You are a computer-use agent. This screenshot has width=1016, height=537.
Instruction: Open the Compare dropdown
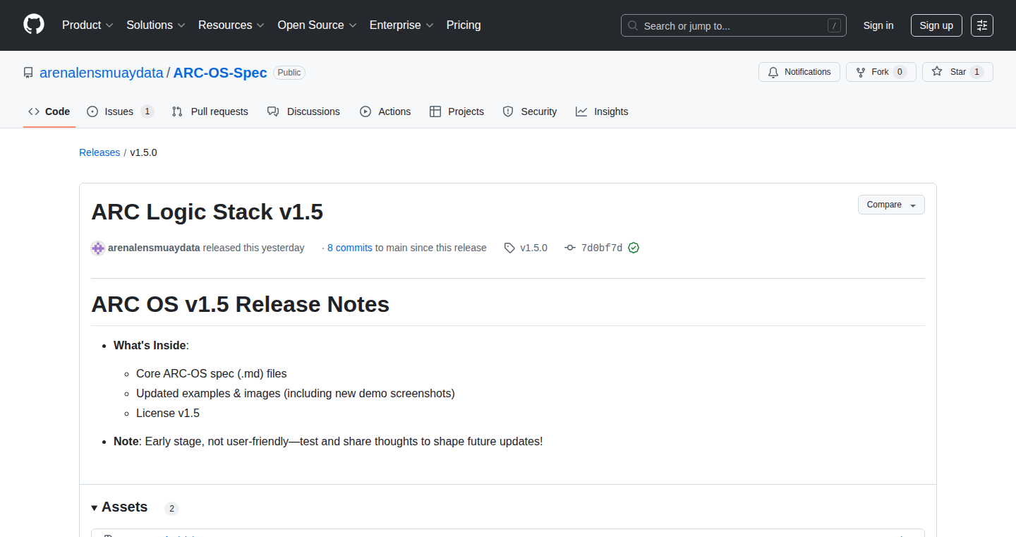tap(891, 205)
